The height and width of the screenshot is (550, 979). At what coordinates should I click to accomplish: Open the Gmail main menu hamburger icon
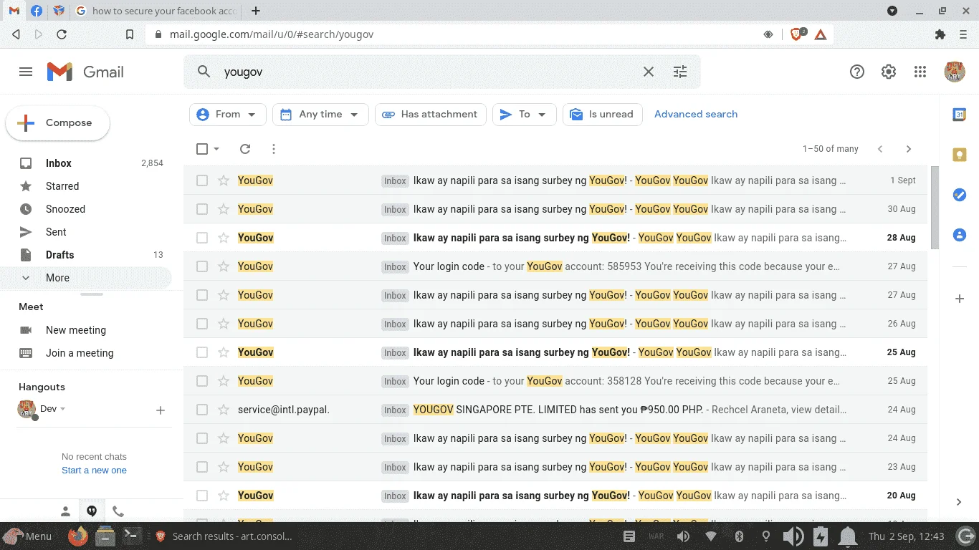tap(26, 72)
